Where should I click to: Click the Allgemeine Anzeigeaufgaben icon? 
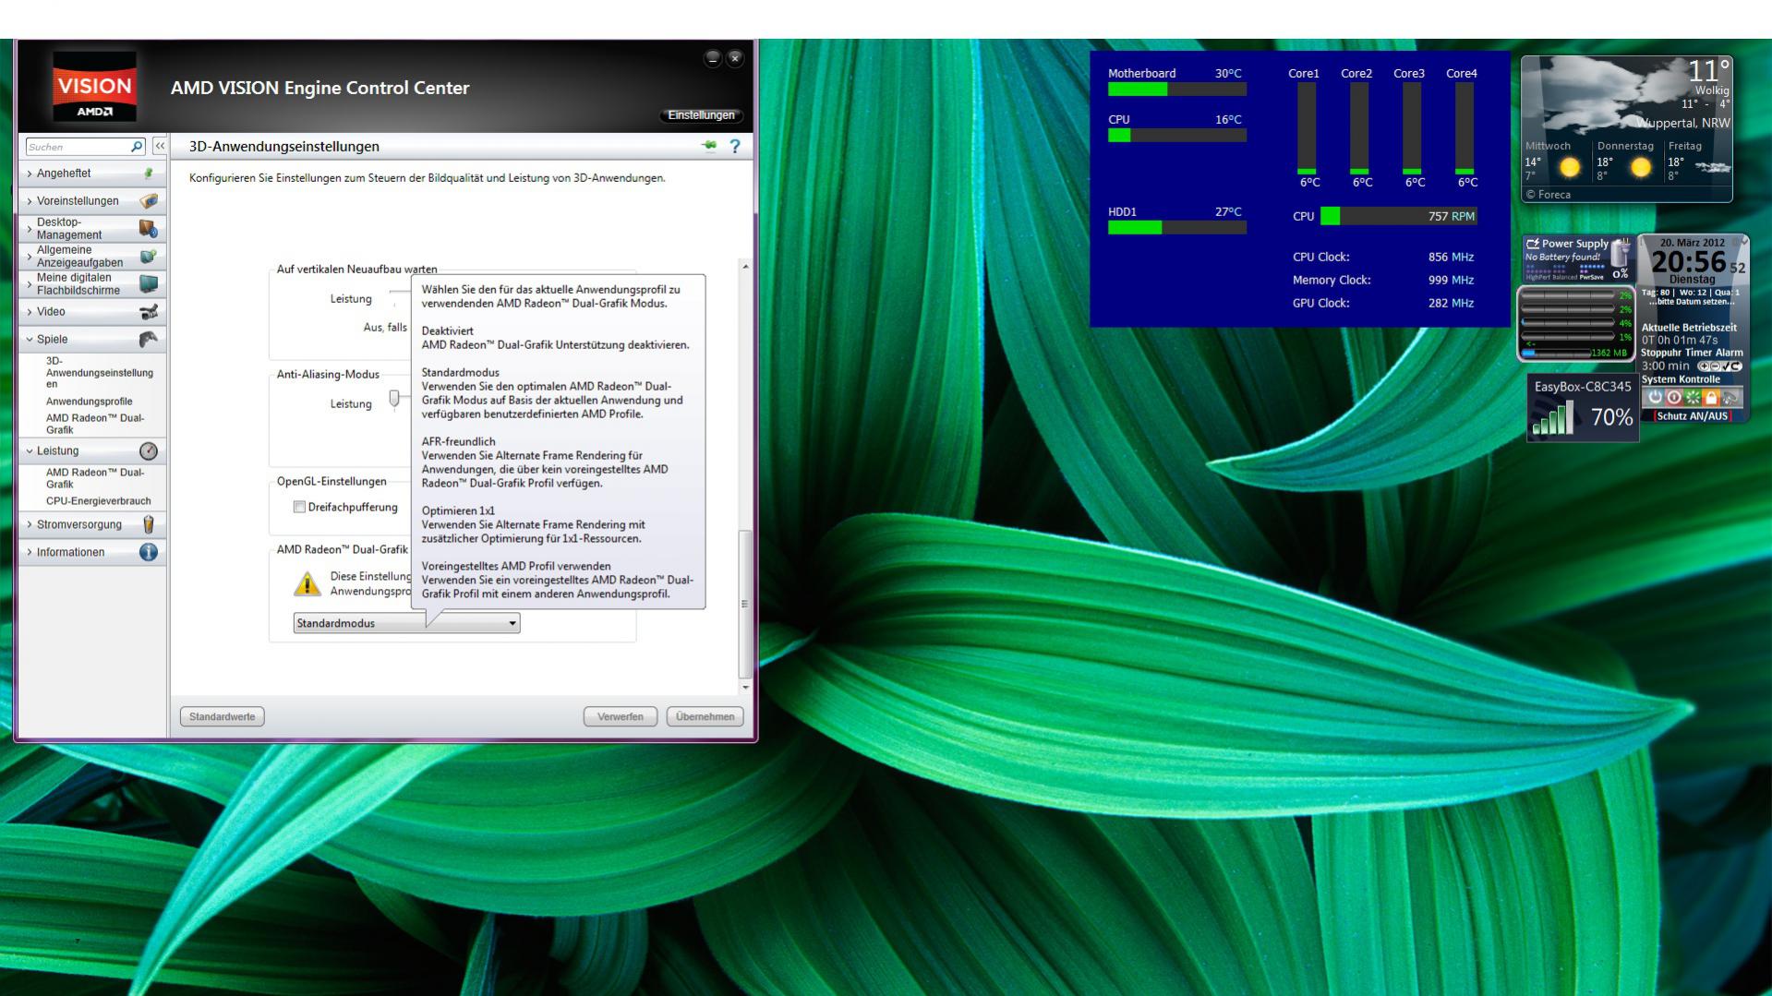pyautogui.click(x=148, y=256)
